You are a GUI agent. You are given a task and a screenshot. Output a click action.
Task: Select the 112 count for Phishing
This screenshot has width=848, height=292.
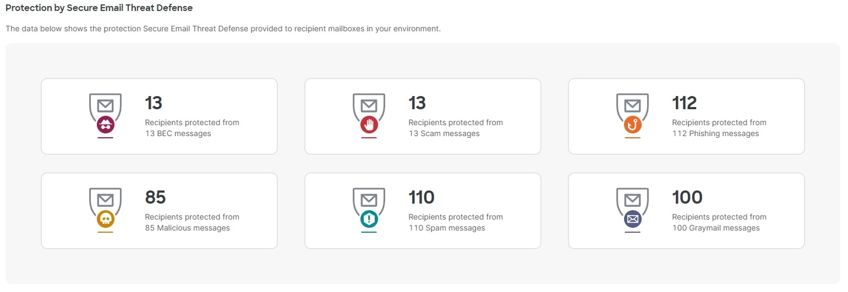pos(685,103)
